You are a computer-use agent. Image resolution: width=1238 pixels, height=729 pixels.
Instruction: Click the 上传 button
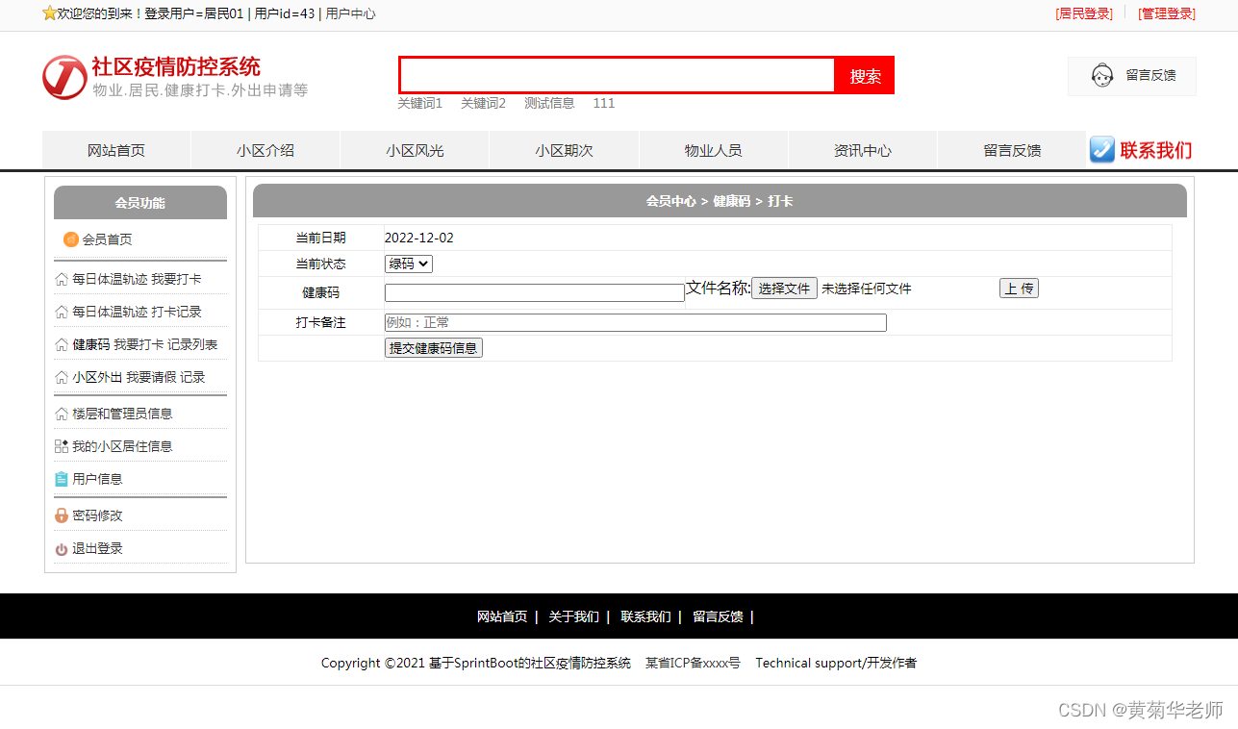point(1019,289)
